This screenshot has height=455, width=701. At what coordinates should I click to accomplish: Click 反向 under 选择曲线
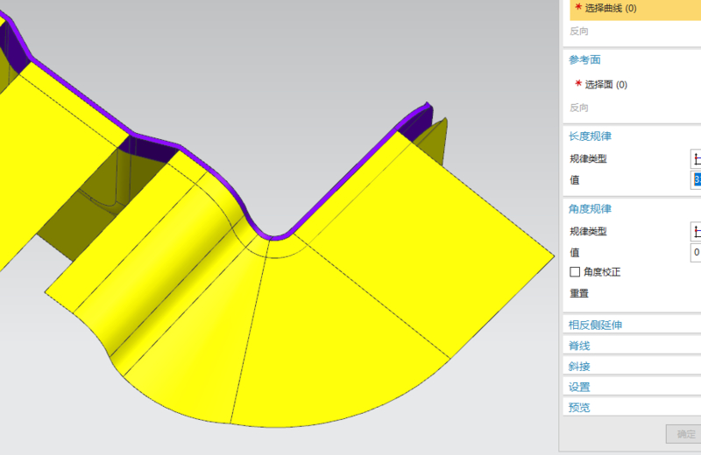[x=579, y=31]
